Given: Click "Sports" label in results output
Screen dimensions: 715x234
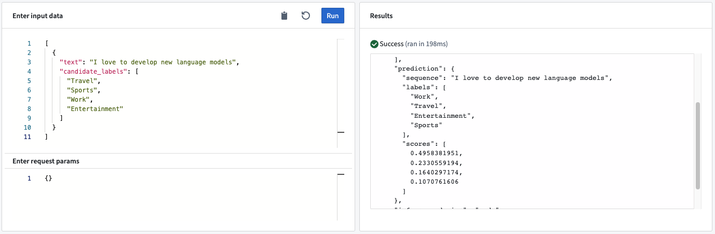Looking at the screenshot, I should click(x=426, y=125).
